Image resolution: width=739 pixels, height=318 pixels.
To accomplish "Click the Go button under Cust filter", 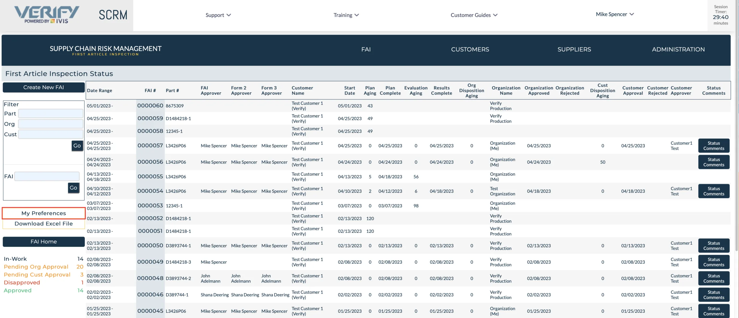I will click(x=77, y=146).
